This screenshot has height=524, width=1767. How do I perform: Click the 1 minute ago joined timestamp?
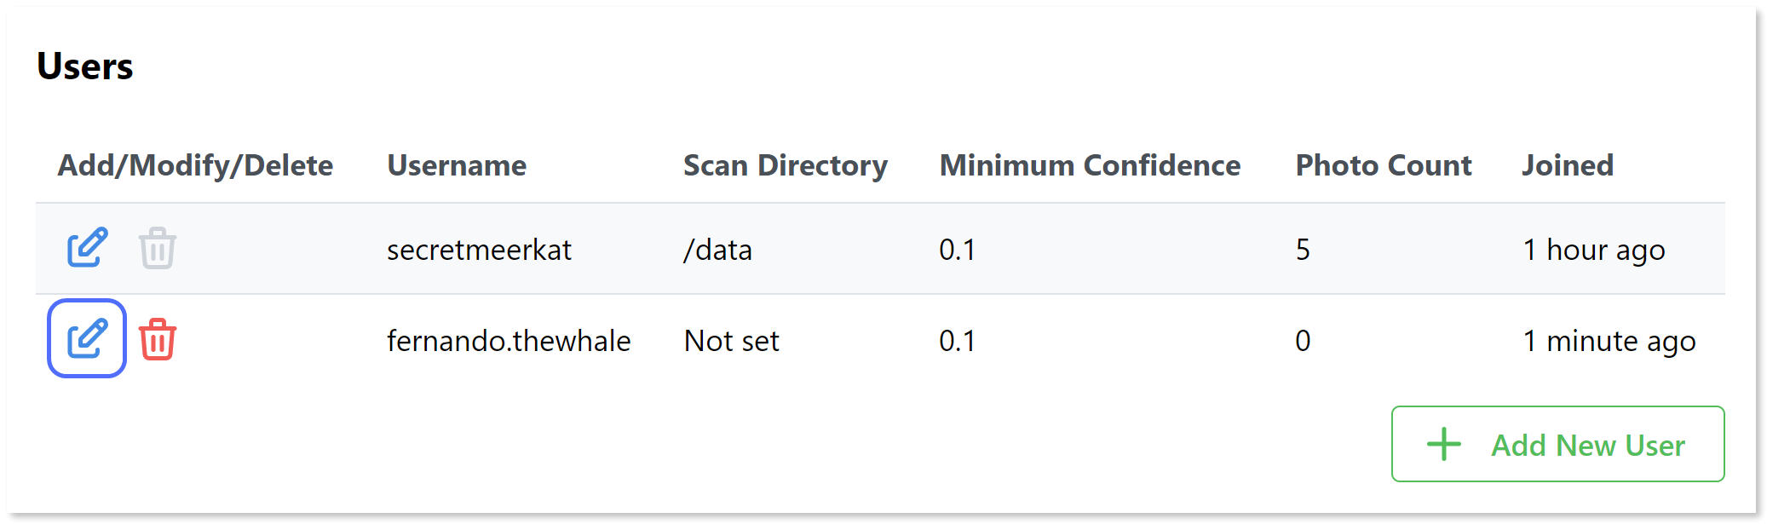1609,341
